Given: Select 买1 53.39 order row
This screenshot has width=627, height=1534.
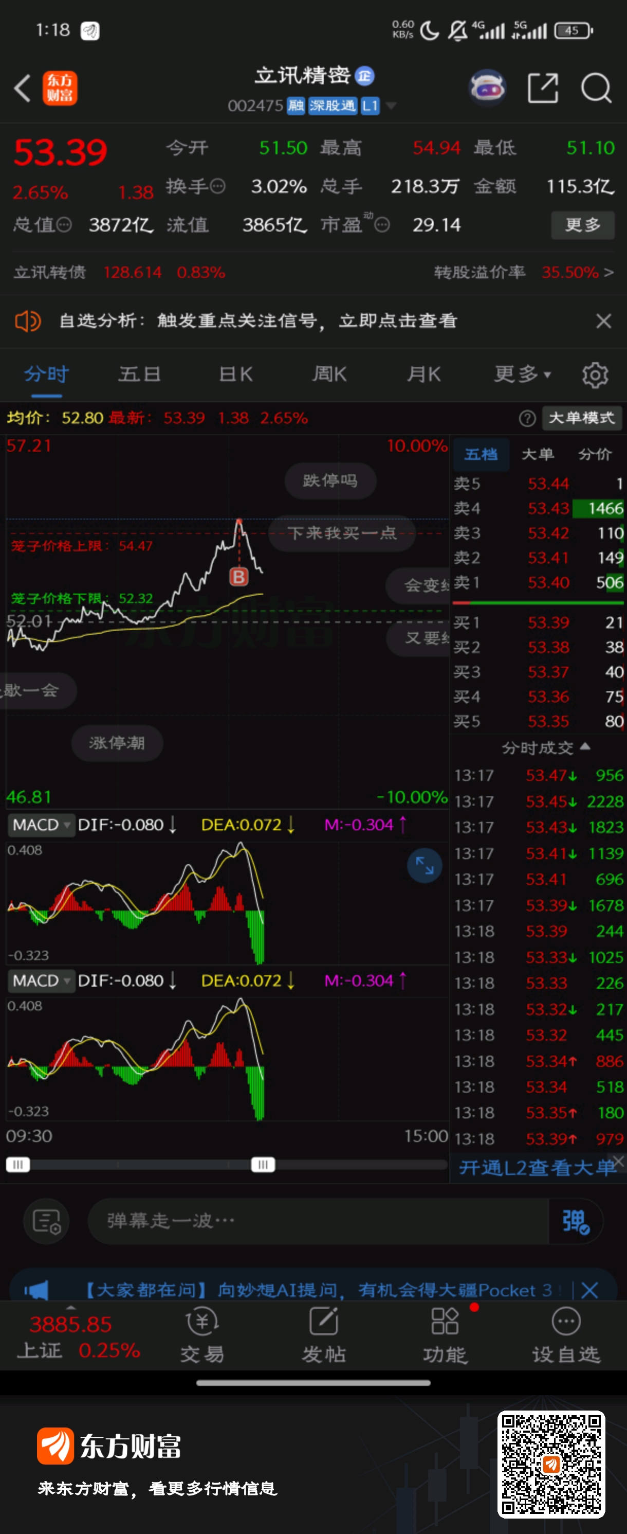Looking at the screenshot, I should [539, 622].
